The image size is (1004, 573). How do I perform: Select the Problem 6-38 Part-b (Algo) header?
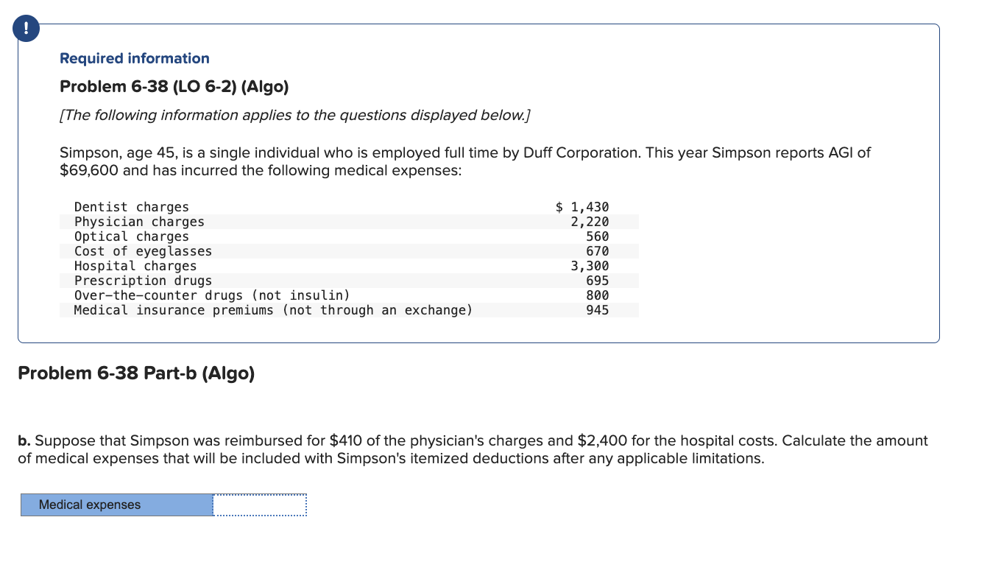tap(135, 373)
